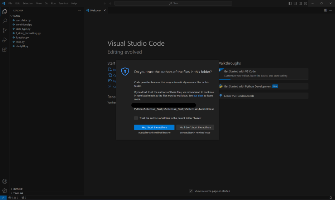Open the Run menu
This screenshot has height=200, width=335.
[53, 4]
